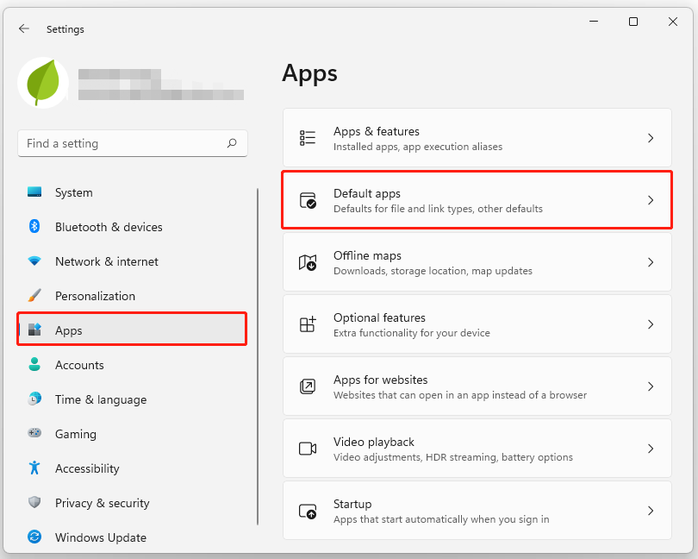Image resolution: width=698 pixels, height=559 pixels.
Task: Click the Apps for websites icon
Action: (308, 386)
